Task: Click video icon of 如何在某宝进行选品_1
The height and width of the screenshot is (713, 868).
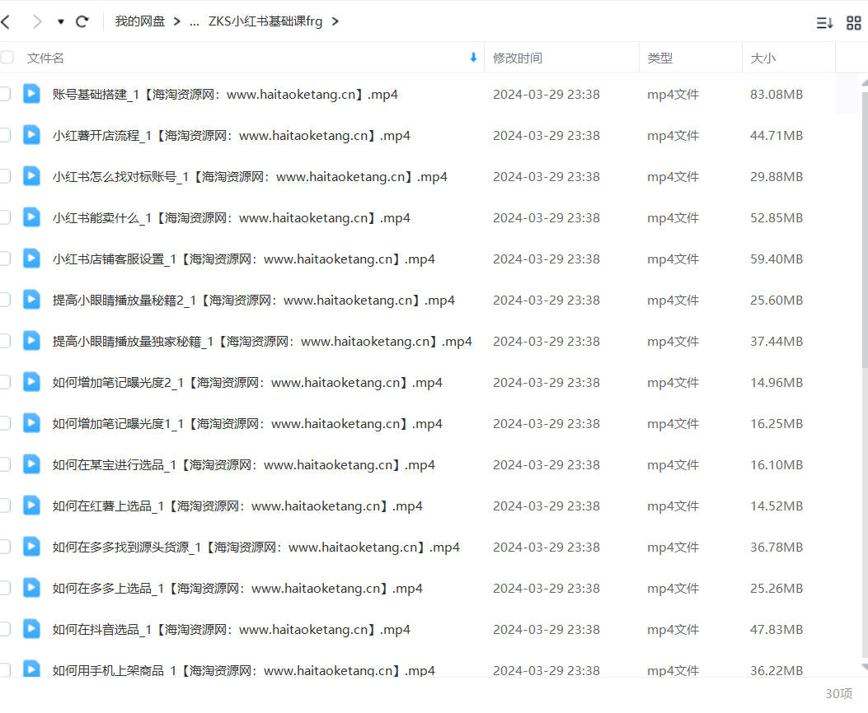Action: tap(31, 464)
